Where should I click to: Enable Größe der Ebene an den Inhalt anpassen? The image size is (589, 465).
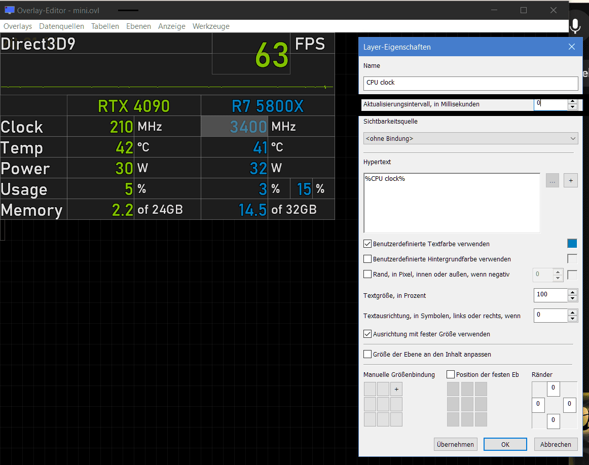pos(367,354)
